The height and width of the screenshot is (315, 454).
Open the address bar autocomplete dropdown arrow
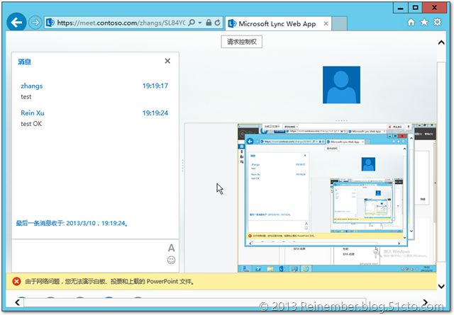click(200, 23)
